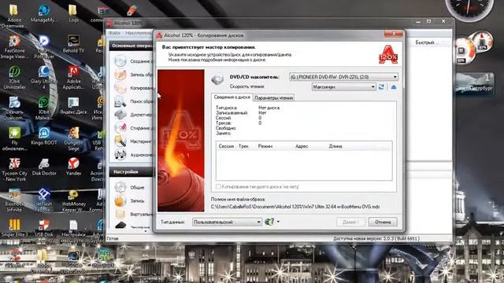Open the Adobe Dreamweaver desktop folder
The height and width of the screenshot is (283, 504).
pos(14,17)
